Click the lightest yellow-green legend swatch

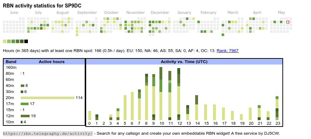tap(5, 41)
